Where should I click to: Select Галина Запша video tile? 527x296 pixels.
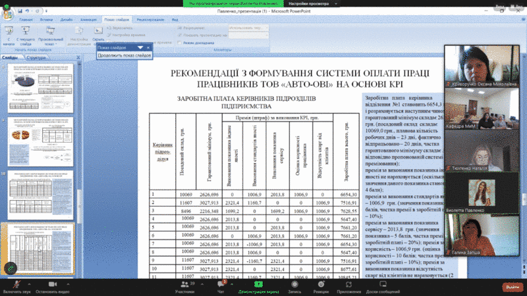point(482,235)
